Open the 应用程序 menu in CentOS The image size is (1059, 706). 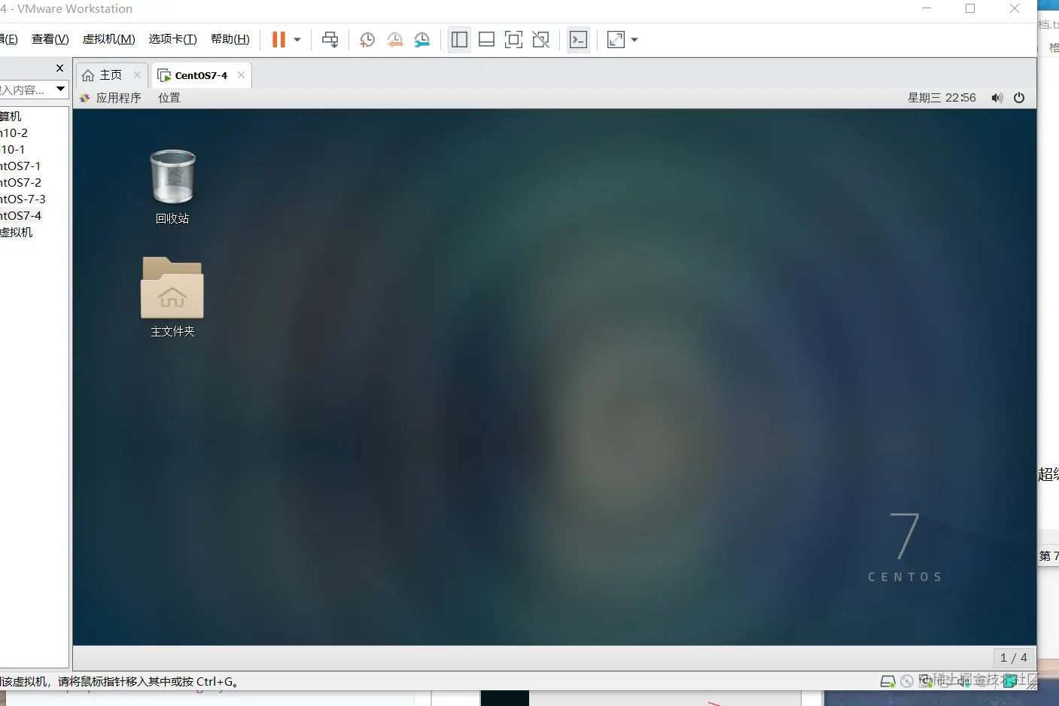[x=119, y=98]
